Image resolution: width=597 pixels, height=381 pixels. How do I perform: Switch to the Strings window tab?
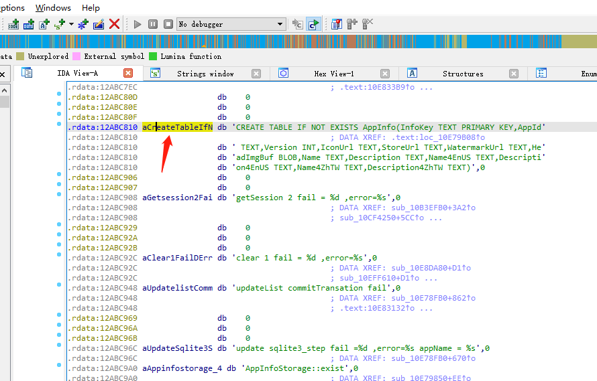(x=205, y=74)
